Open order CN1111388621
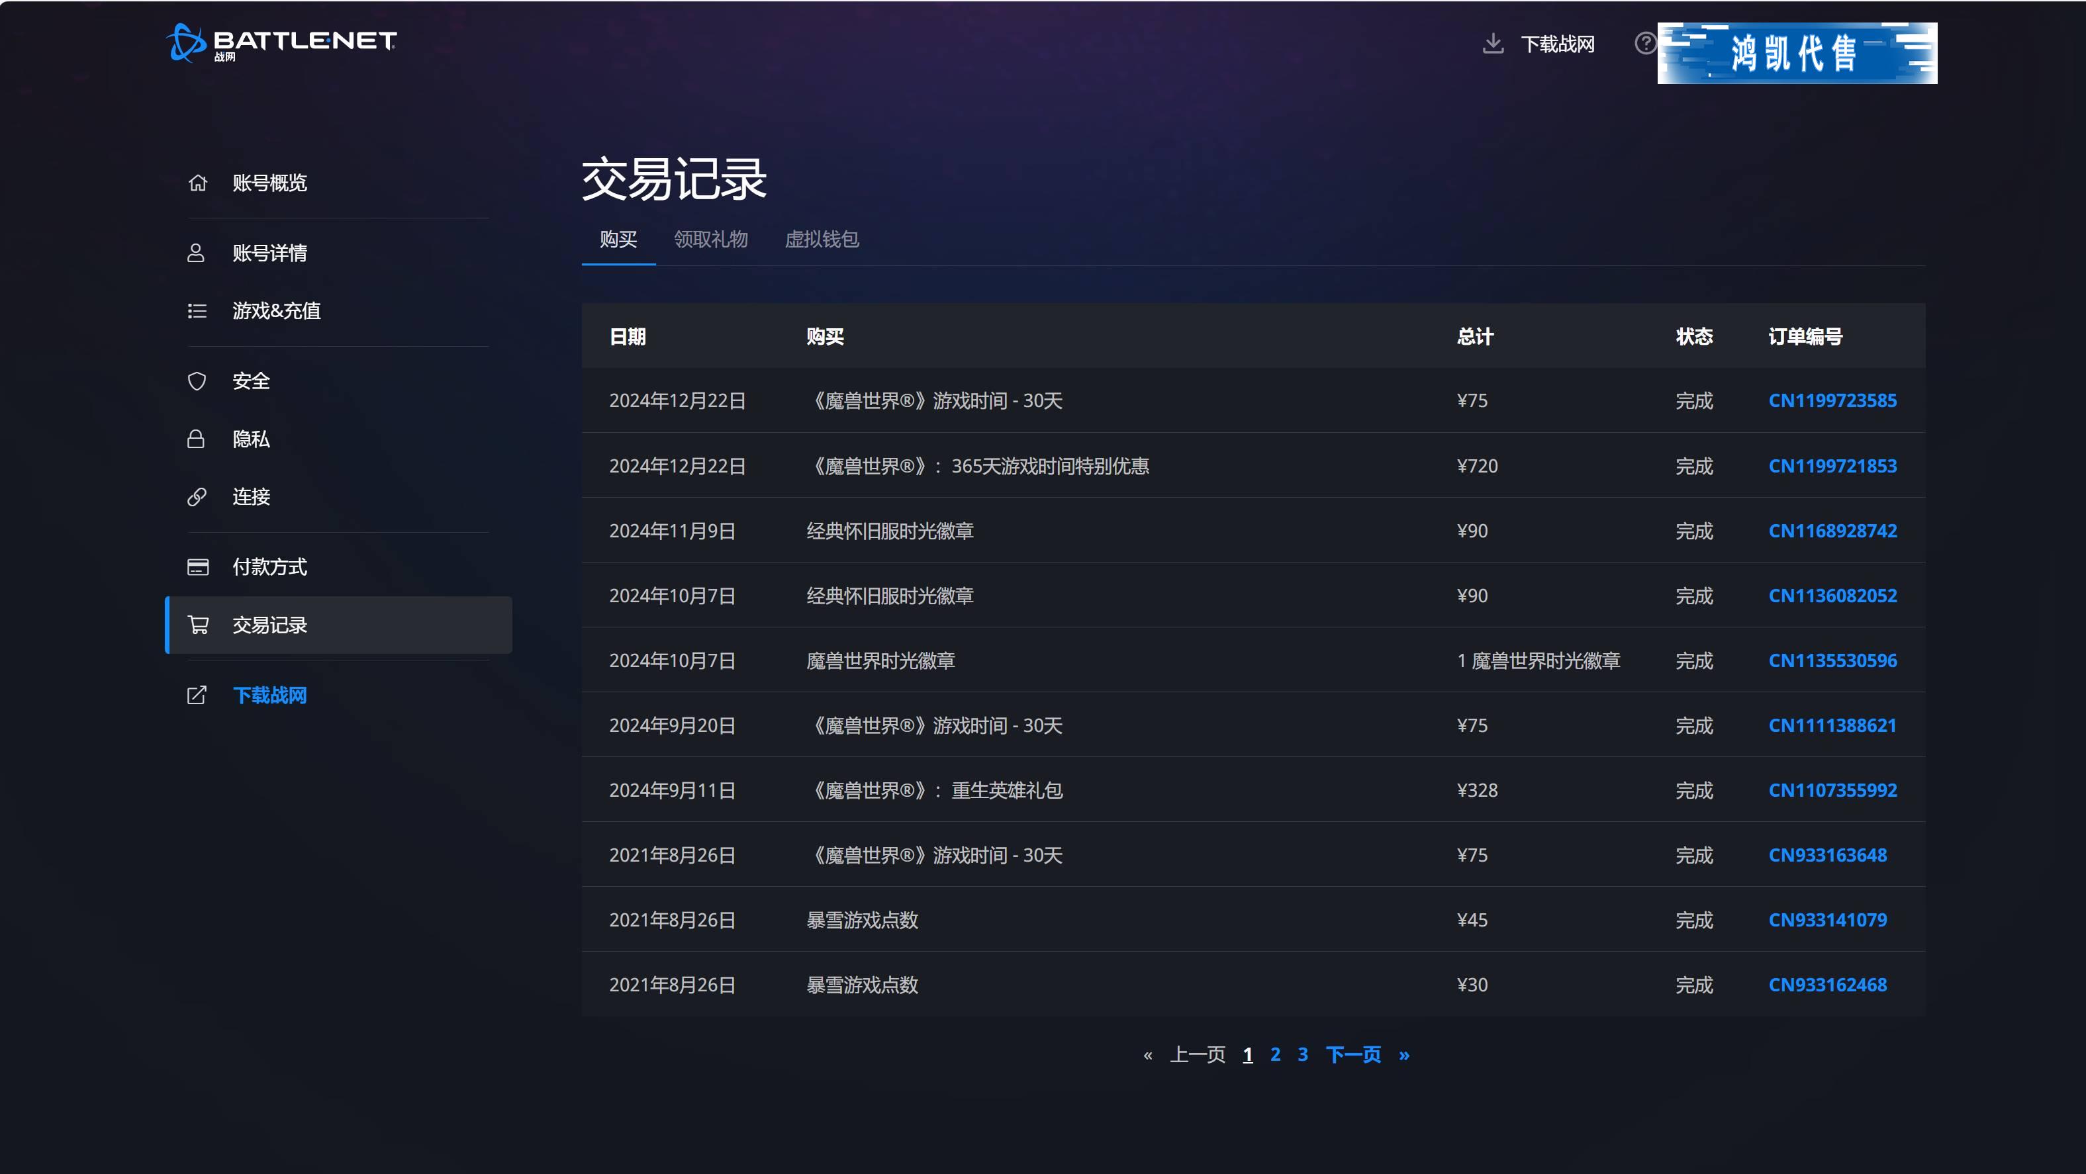Screen dimensions: 2086x1174 click(1832, 725)
